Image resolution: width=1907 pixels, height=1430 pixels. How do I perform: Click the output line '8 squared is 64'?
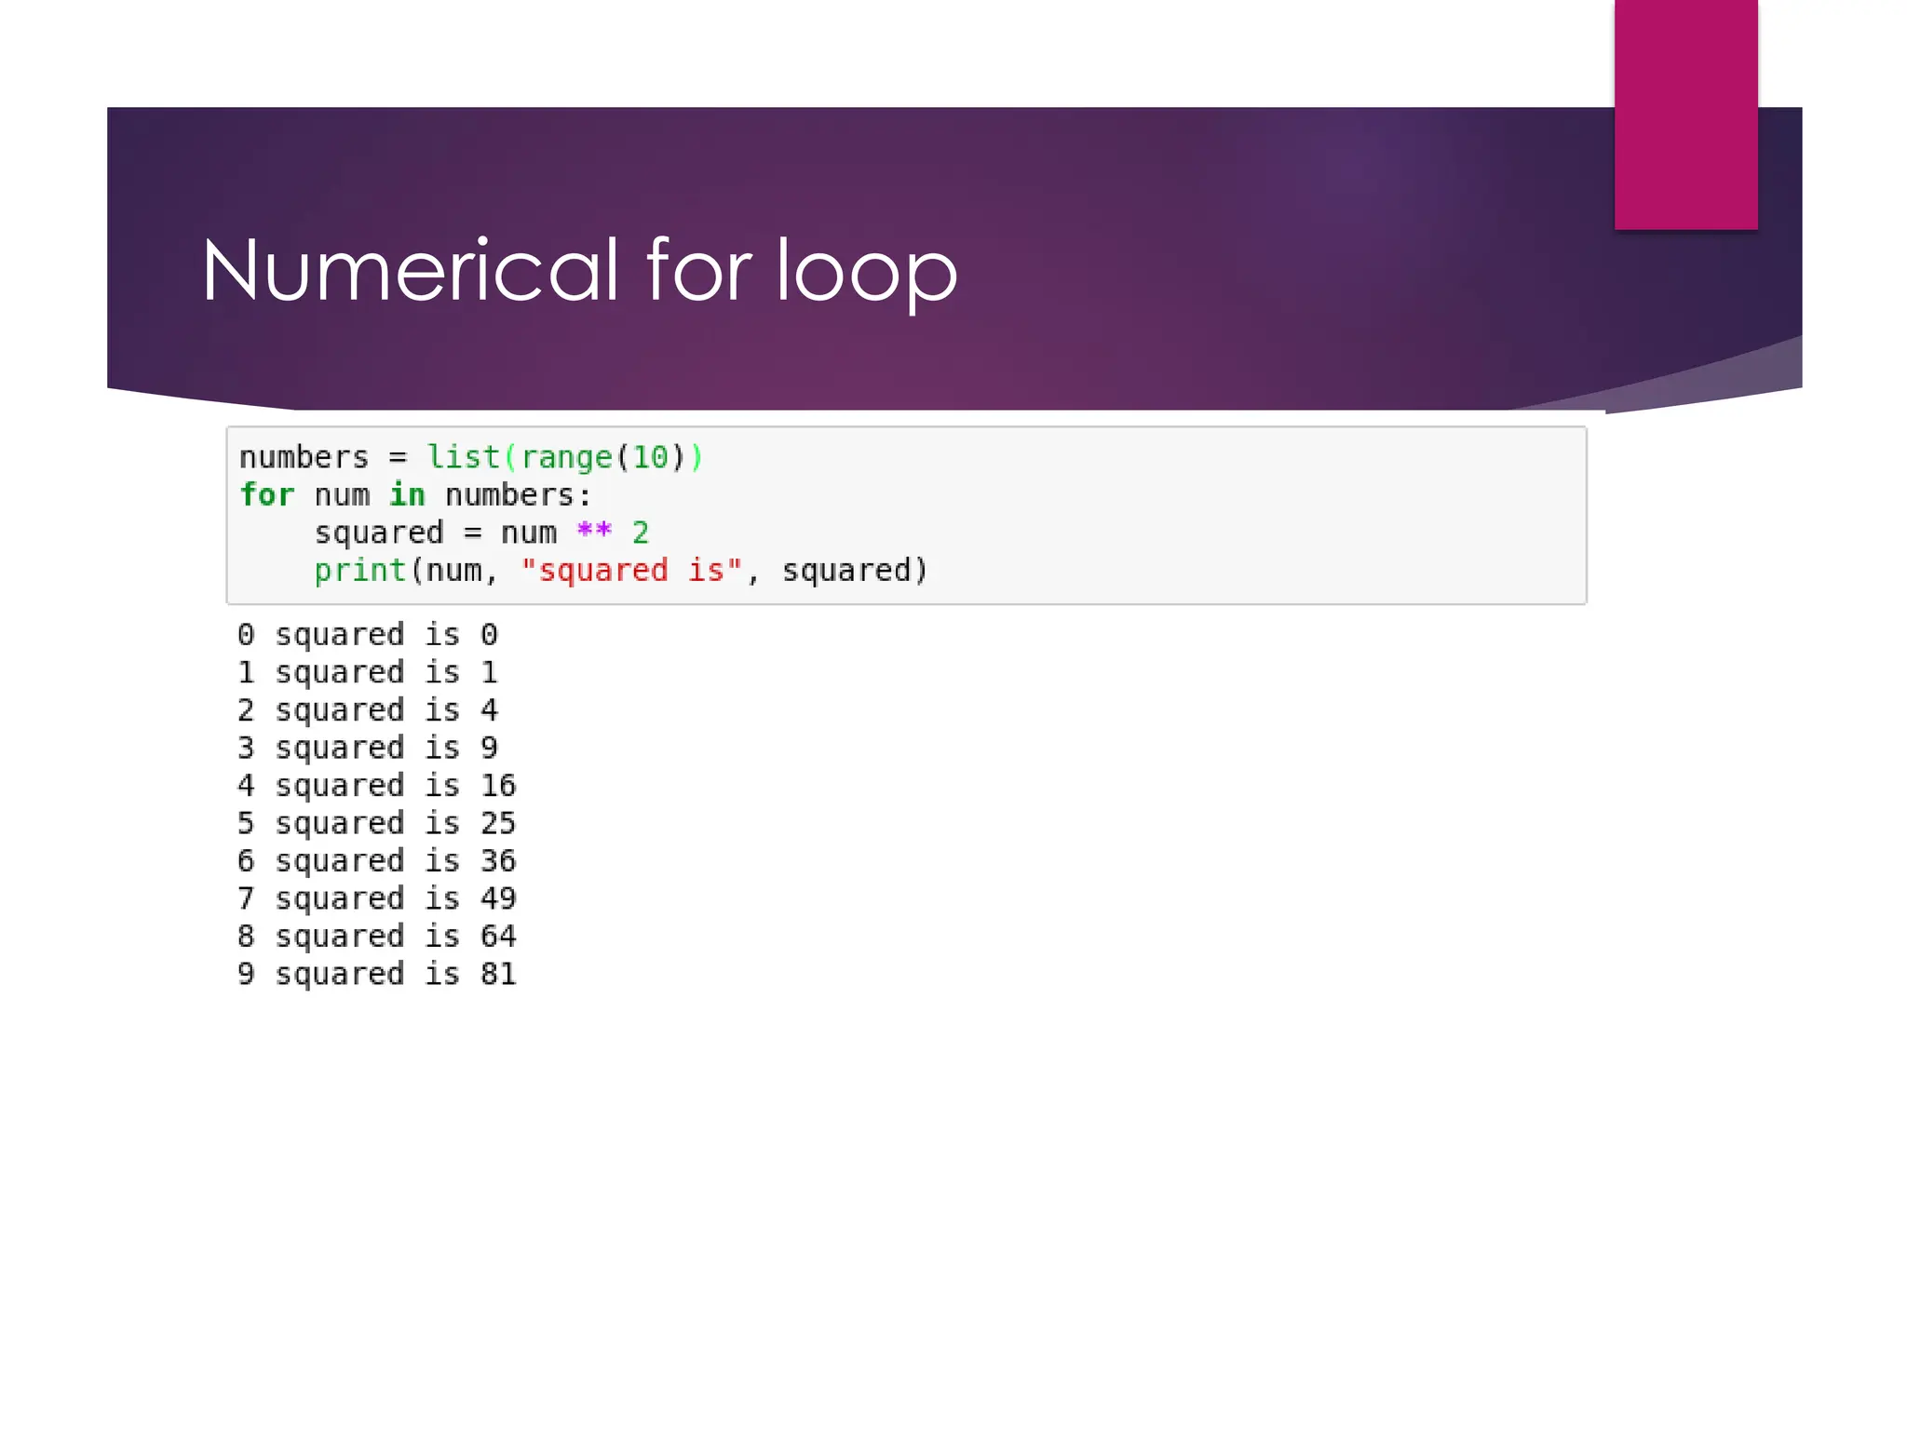tap(376, 936)
